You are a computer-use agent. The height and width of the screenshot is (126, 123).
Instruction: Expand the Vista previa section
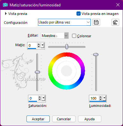[x=6, y=14]
